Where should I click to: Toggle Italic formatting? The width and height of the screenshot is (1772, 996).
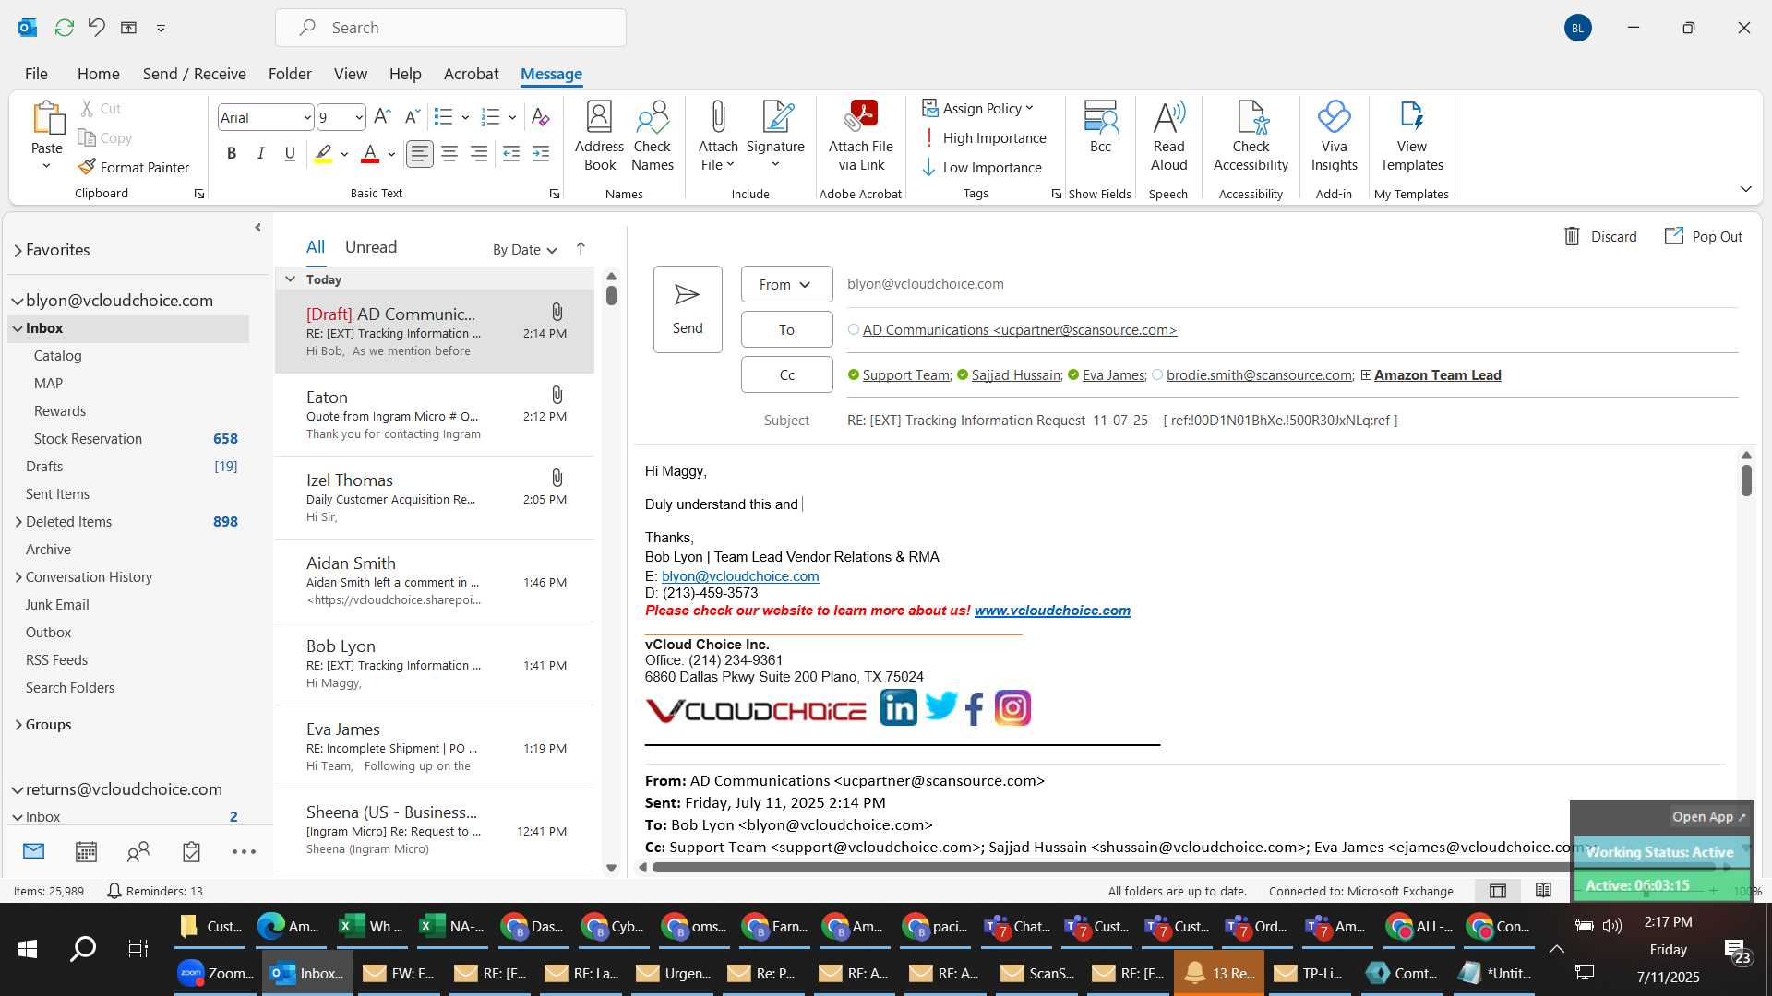pyautogui.click(x=261, y=153)
